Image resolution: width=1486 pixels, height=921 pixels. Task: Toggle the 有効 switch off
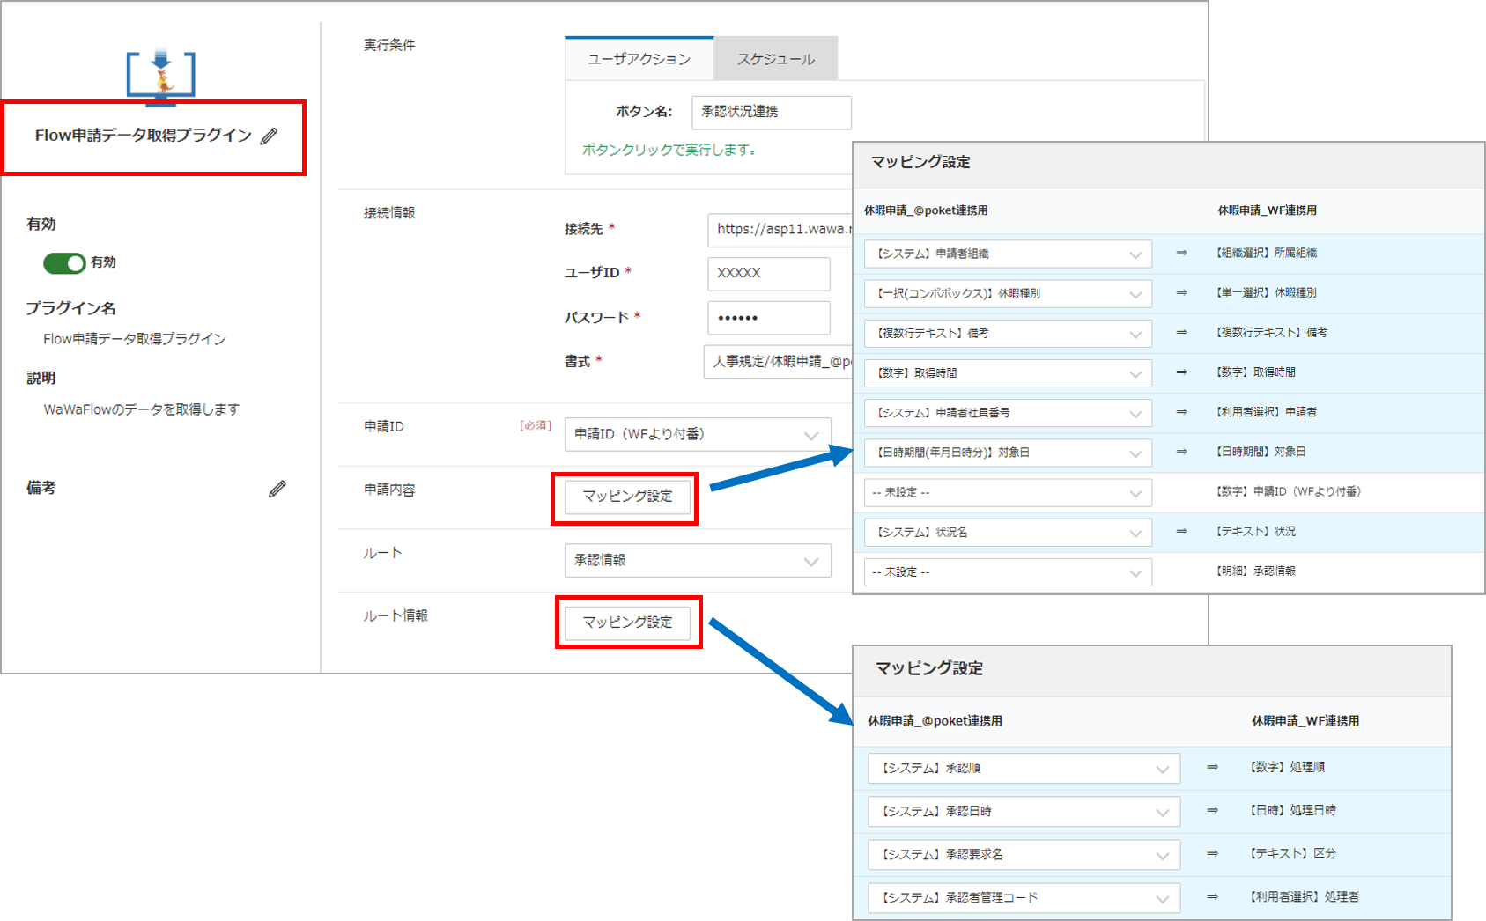click(x=64, y=262)
